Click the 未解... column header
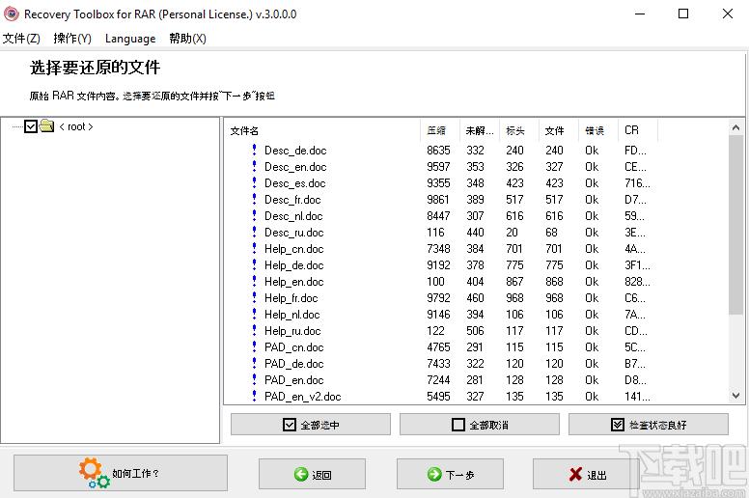Screen dimensions: 749x498 coord(480,130)
